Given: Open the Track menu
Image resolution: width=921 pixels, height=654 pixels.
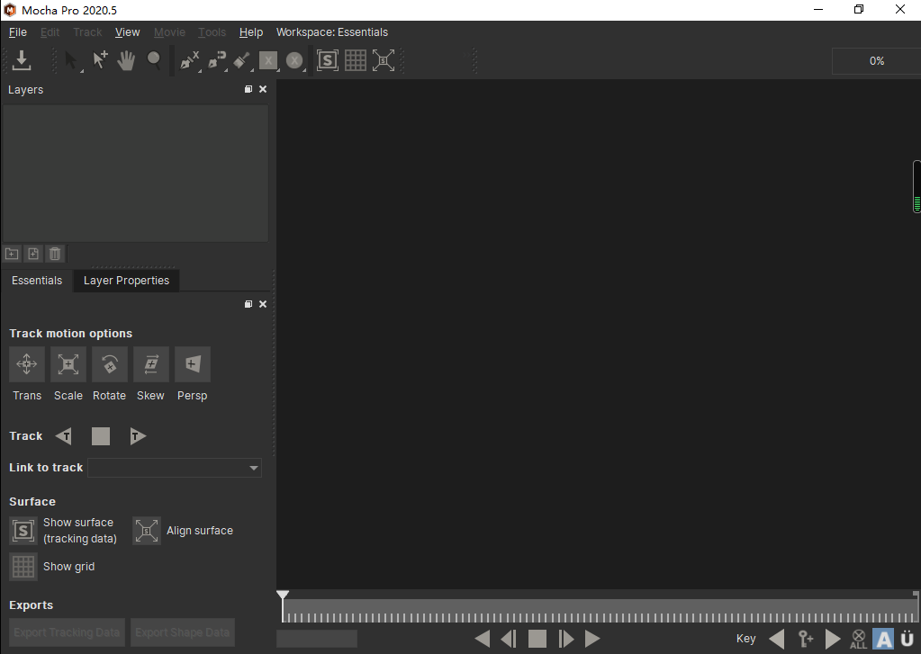Looking at the screenshot, I should tap(87, 32).
